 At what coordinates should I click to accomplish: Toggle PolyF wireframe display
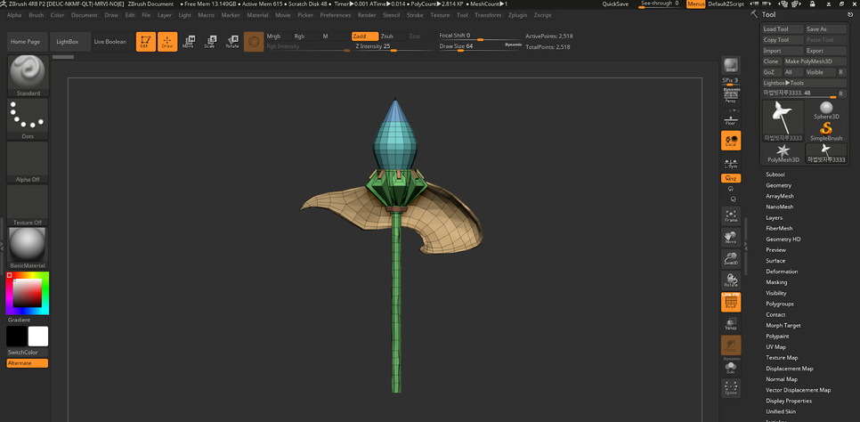(730, 303)
